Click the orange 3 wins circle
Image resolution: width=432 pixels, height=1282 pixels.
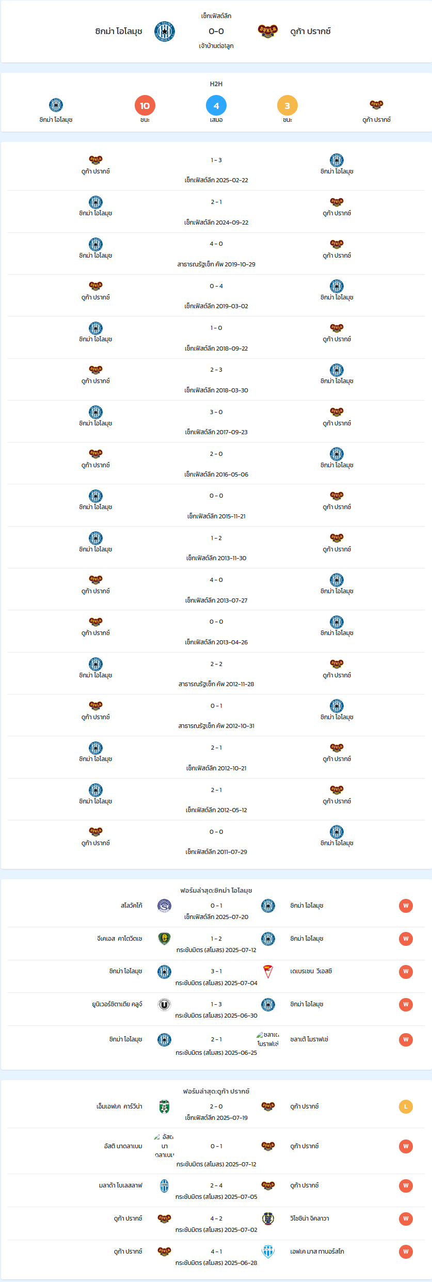click(287, 105)
